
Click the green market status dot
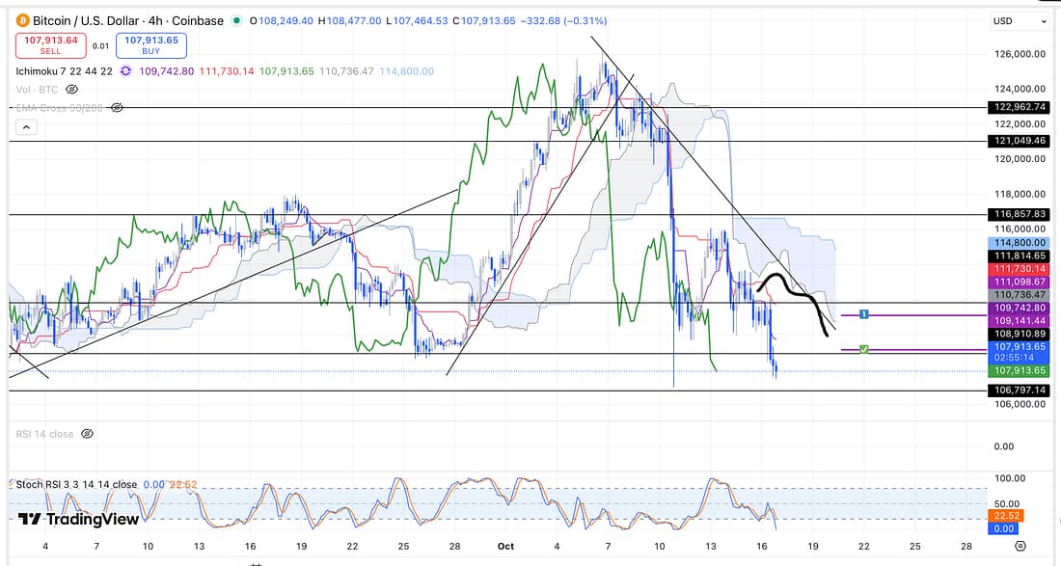(x=236, y=21)
